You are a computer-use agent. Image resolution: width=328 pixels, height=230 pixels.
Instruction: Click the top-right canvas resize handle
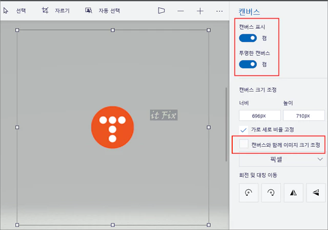209,30
